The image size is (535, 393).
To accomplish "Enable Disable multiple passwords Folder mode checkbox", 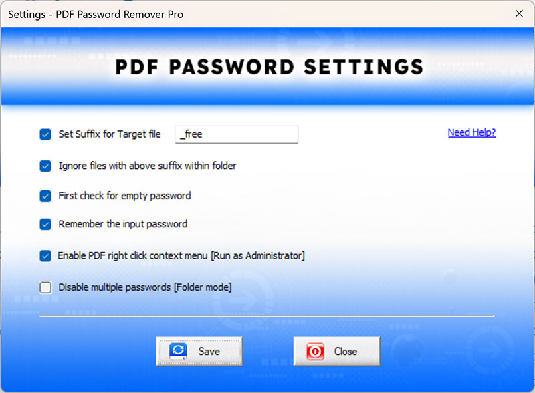I will 45,287.
